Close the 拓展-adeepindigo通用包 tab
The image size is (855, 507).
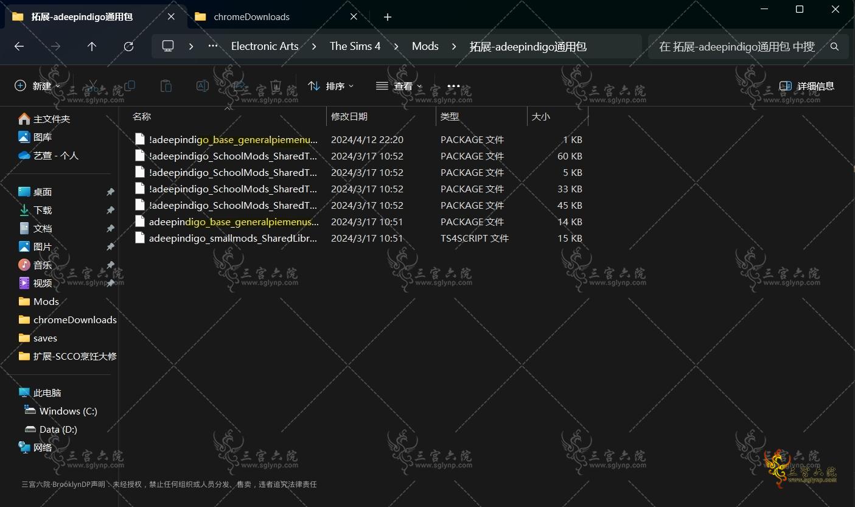point(171,17)
